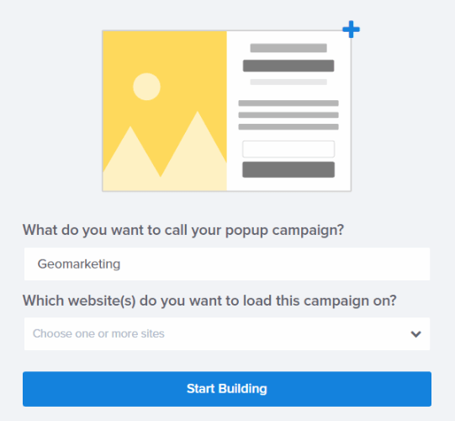Select the yellow image panel of the template

165,111
